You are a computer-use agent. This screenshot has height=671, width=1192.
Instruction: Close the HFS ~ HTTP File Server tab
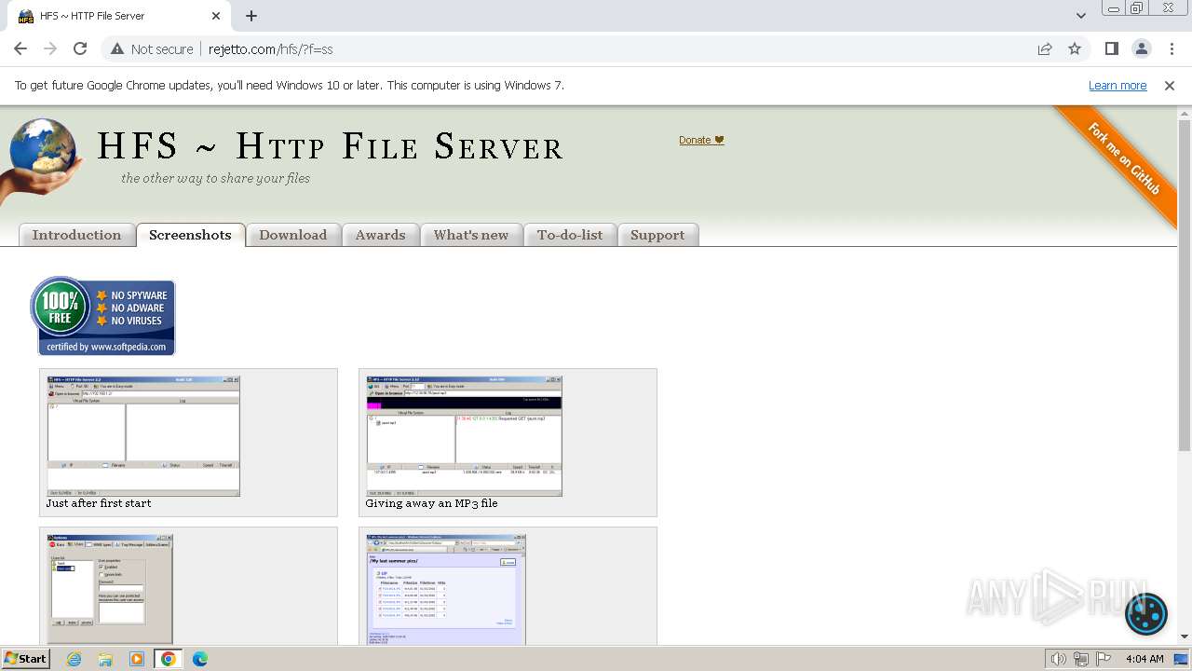tap(216, 16)
